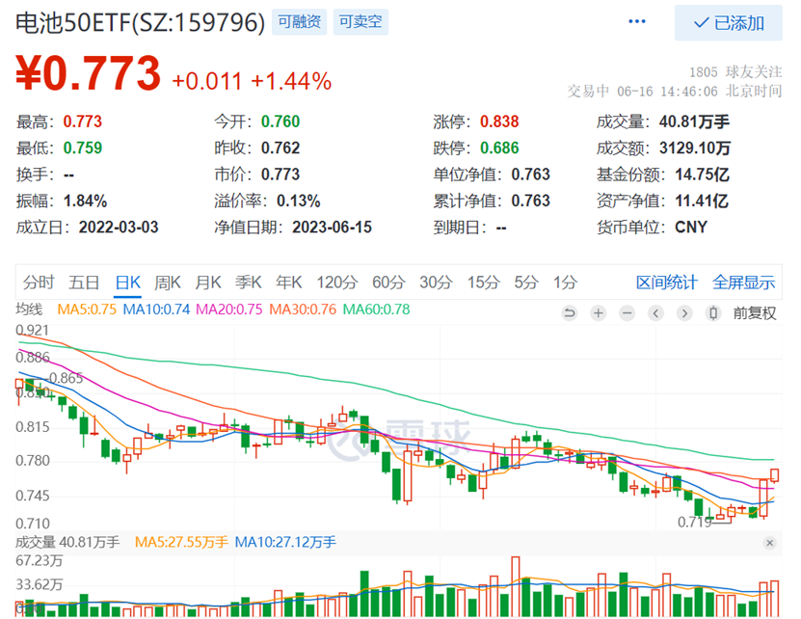Pan chart left with left chevron icon
The height and width of the screenshot is (619, 801).
[x=655, y=312]
